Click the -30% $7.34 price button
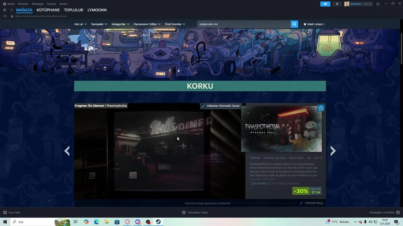Image resolution: width=403 pixels, height=226 pixels. 307,191
